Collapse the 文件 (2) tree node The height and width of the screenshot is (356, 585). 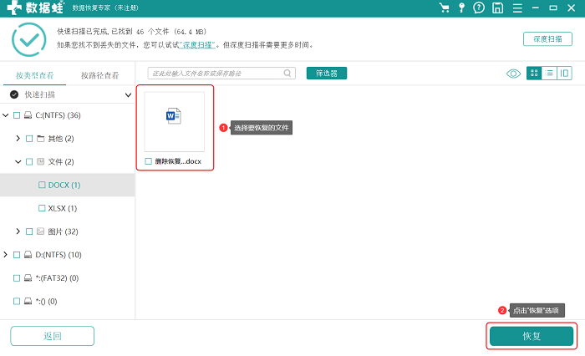(x=18, y=161)
